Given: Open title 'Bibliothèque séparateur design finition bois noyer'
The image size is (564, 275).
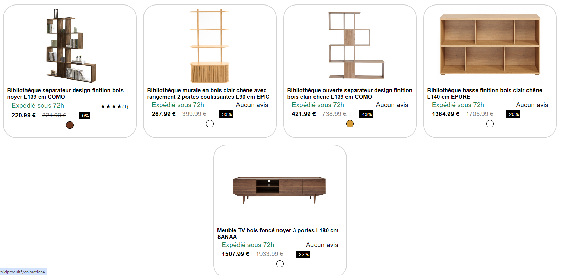Looking at the screenshot, I should 65,94.
